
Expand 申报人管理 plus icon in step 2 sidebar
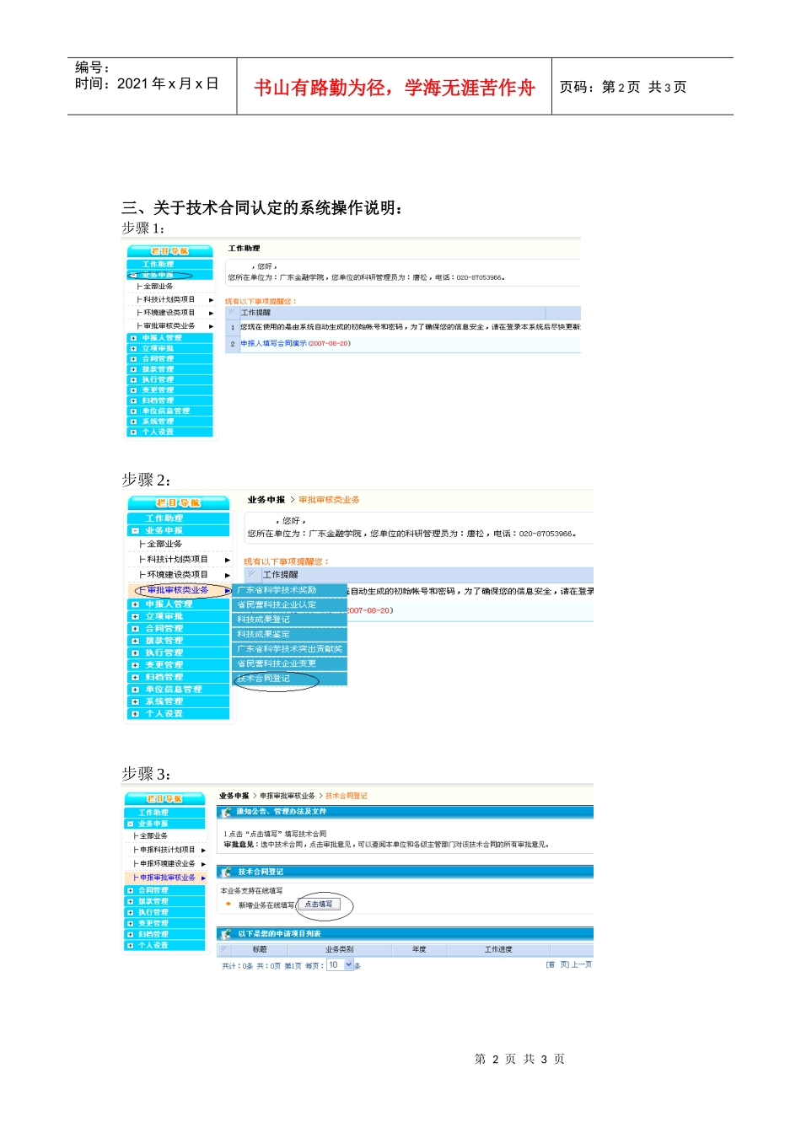point(135,604)
